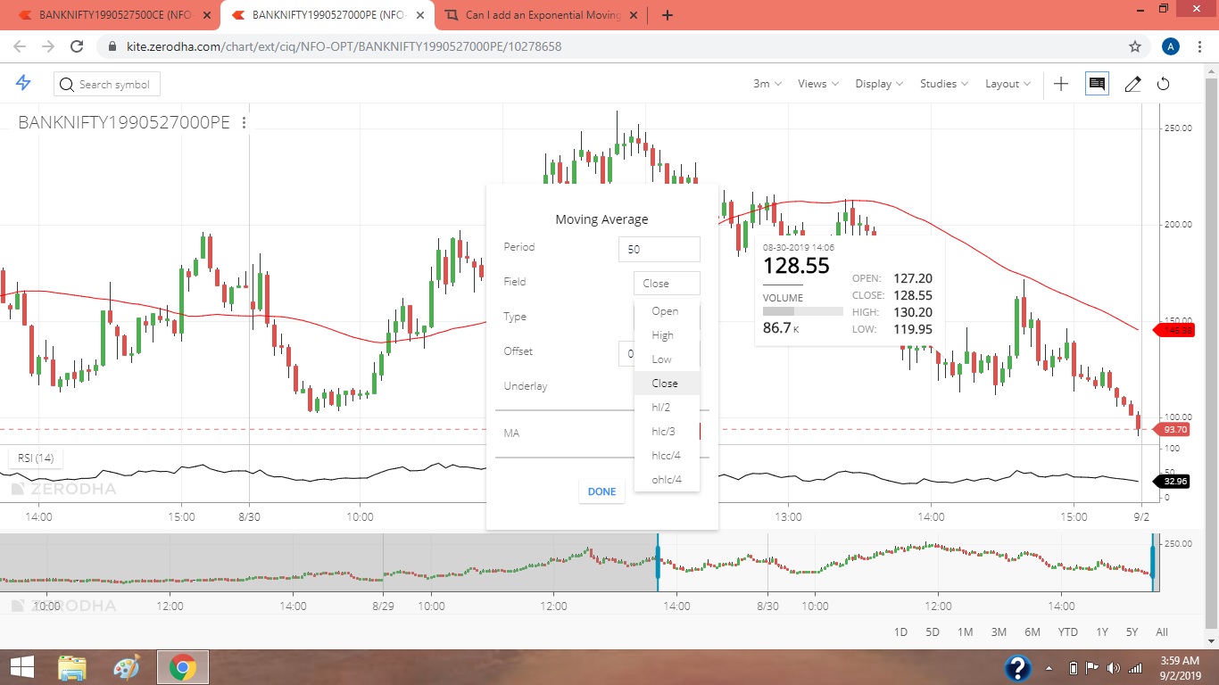Click inside the Period input showing 50
Viewport: 1219px width, 685px height.
tap(659, 249)
